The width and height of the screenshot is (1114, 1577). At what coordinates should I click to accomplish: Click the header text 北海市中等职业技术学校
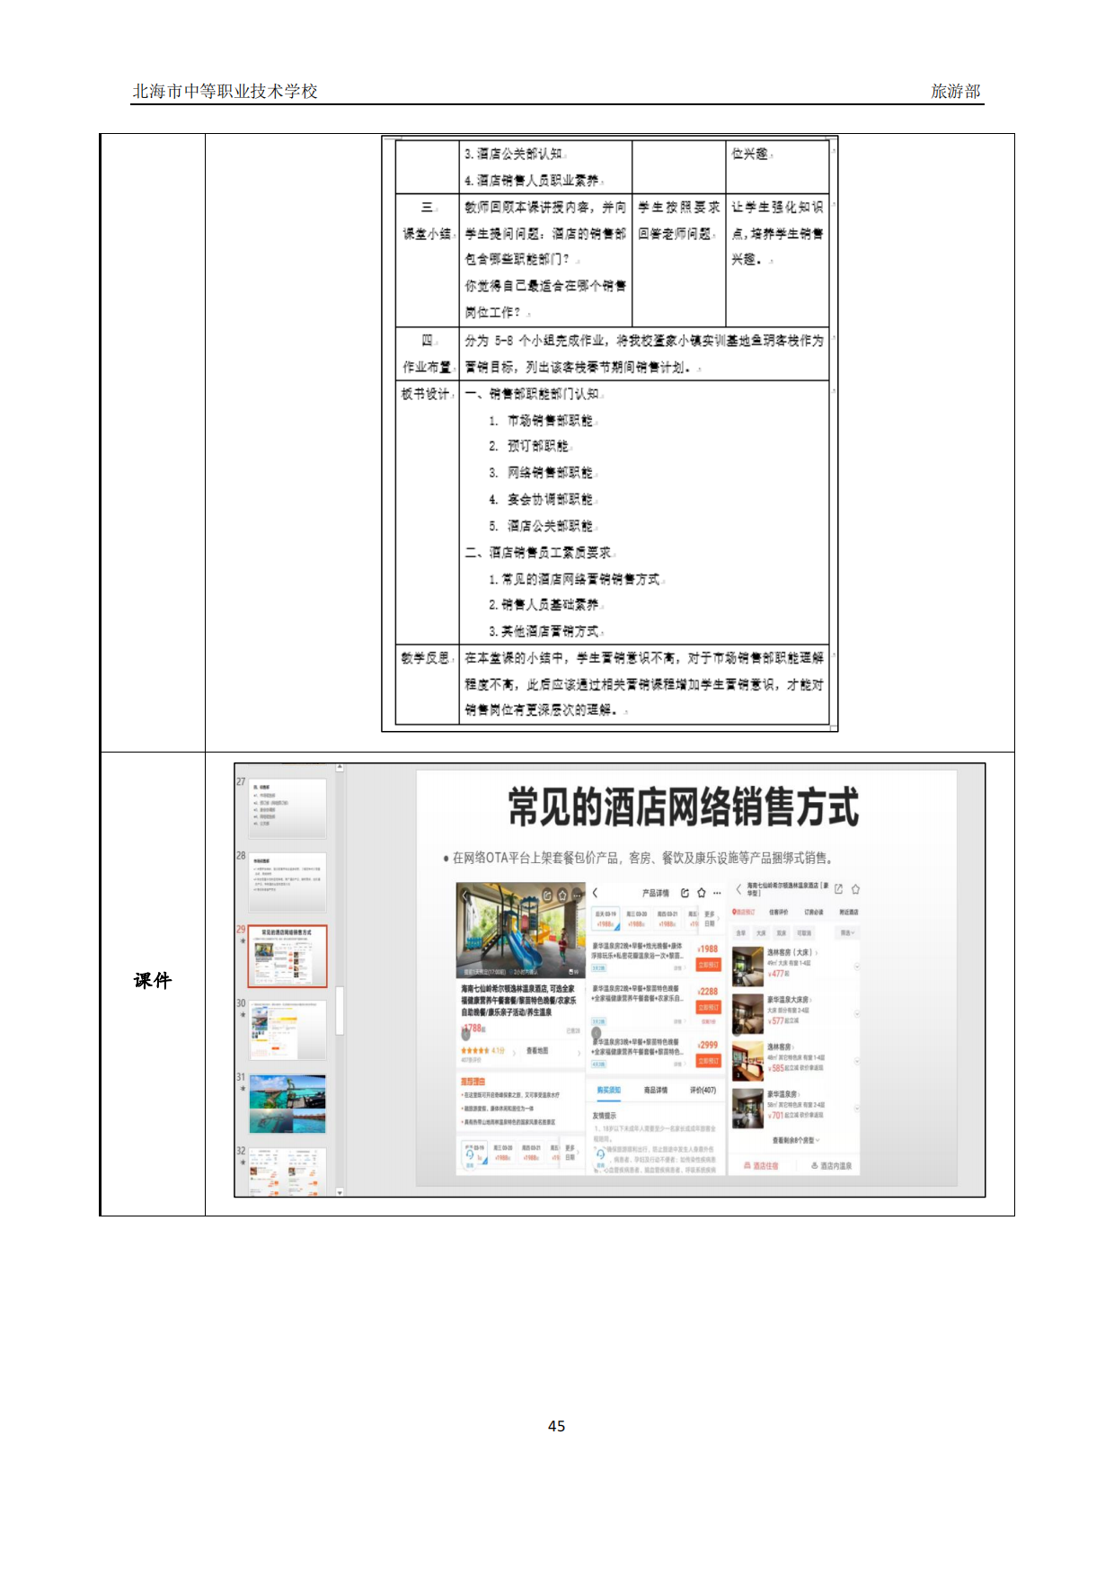pyautogui.click(x=225, y=91)
